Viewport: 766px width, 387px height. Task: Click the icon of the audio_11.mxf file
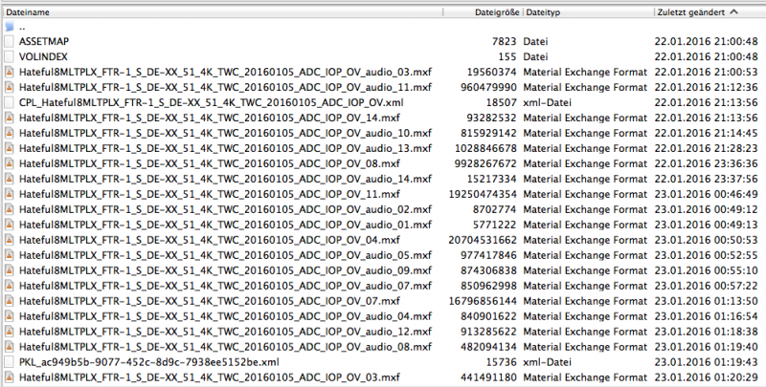9,86
